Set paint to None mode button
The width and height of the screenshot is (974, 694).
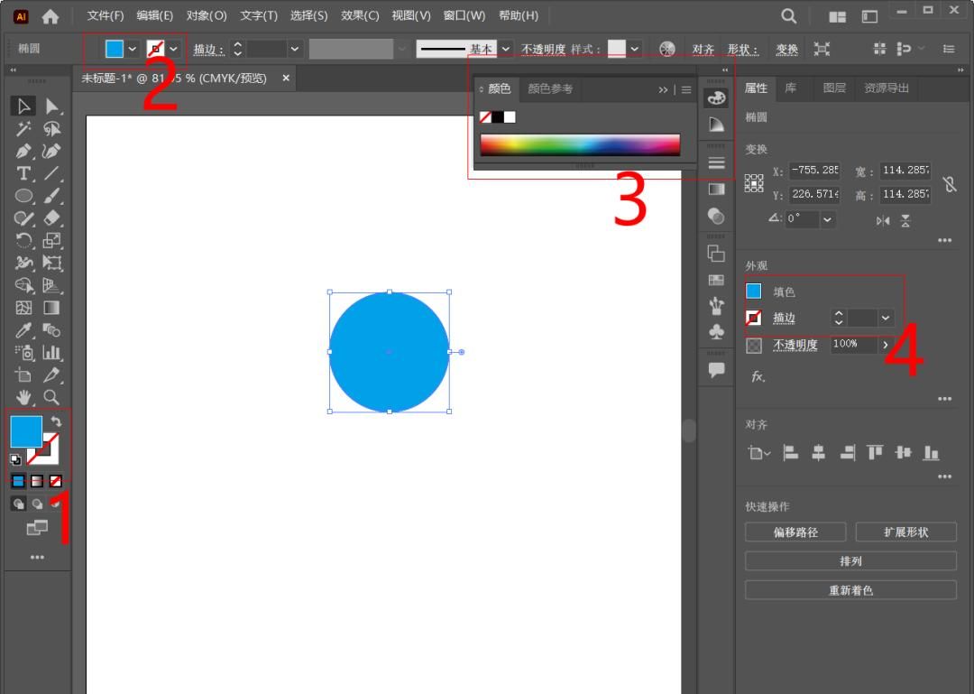pyautogui.click(x=56, y=481)
